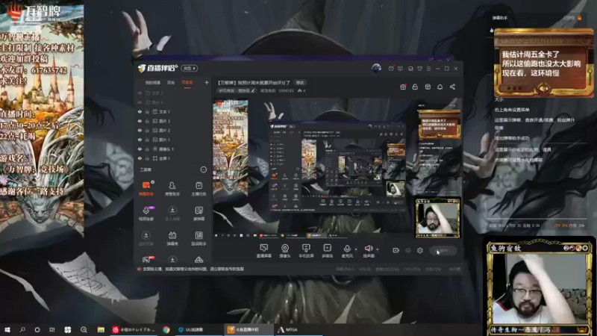The width and height of the screenshot is (597, 336).
Task: Click the stream title text 【万智牌】
Action: [x=228, y=82]
